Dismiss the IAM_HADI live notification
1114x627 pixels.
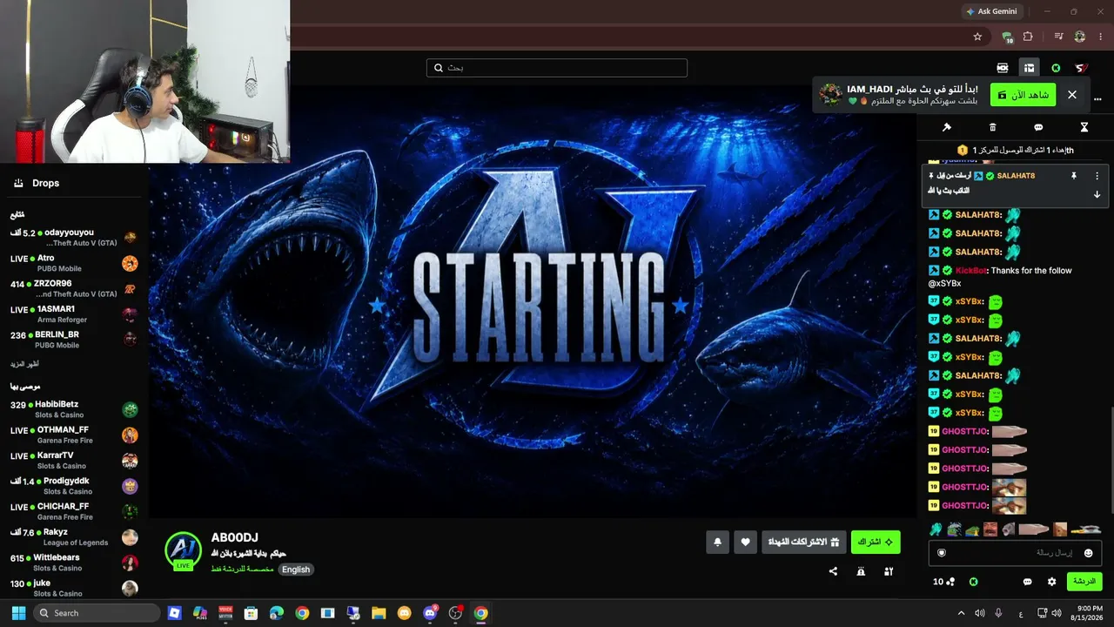pyautogui.click(x=1072, y=94)
